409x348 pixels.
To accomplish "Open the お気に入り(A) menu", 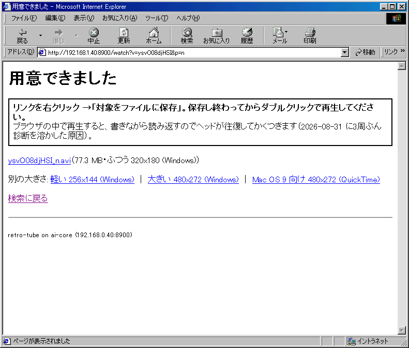I will (x=120, y=18).
